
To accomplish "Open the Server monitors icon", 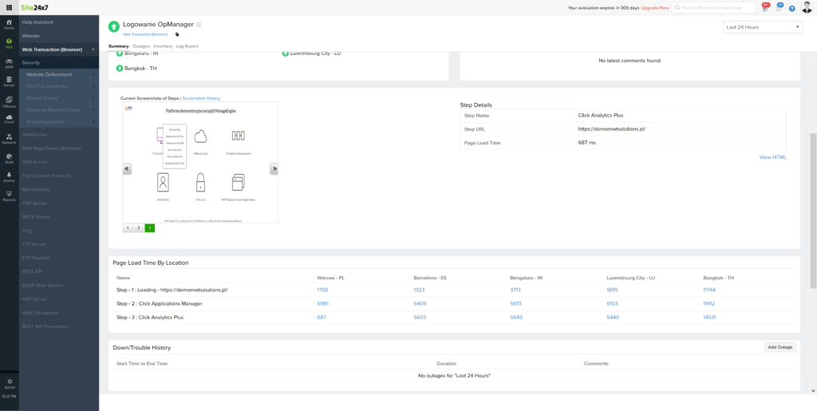I will click(x=9, y=81).
